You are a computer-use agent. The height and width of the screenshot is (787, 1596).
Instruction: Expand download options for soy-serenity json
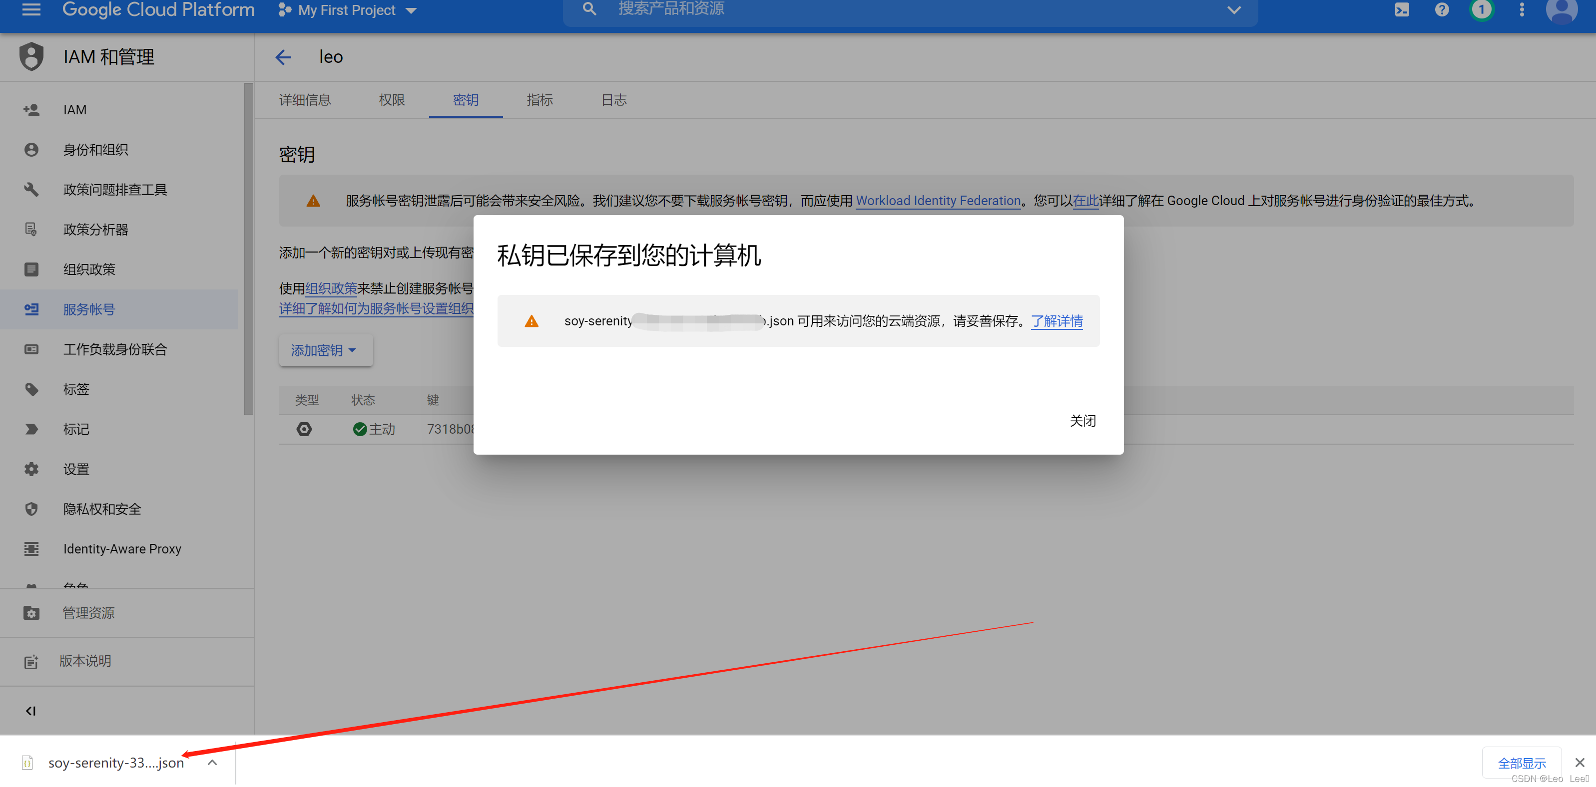pyautogui.click(x=212, y=762)
